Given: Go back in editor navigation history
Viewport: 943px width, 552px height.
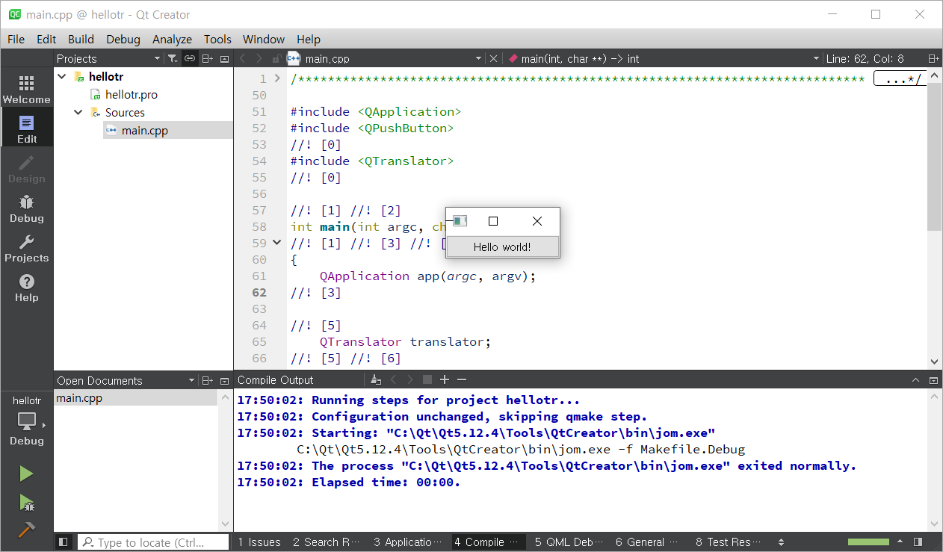Looking at the screenshot, I should (242, 58).
